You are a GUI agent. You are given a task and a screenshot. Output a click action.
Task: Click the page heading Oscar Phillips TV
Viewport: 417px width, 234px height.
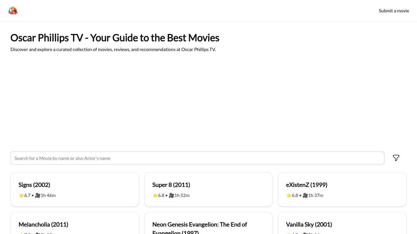(x=115, y=38)
